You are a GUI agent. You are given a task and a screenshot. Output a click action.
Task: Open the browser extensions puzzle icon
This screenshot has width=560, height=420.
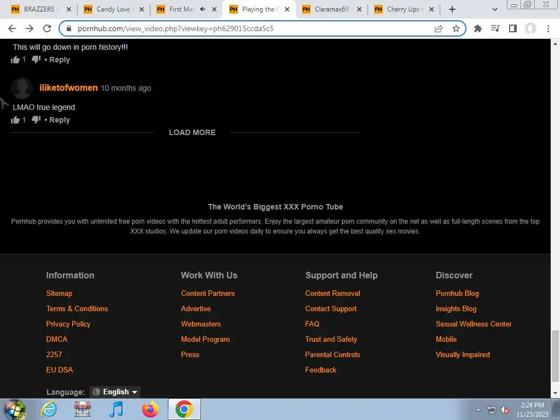coord(478,28)
